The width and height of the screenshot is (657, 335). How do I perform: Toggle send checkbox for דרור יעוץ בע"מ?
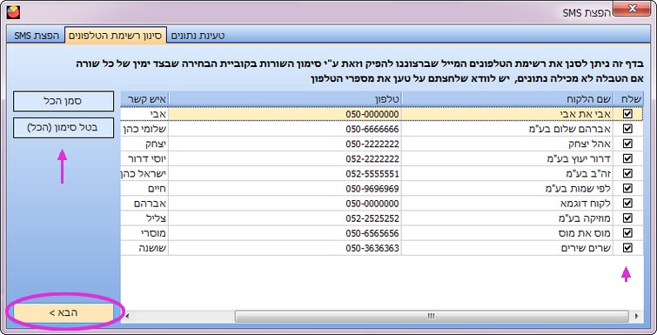pos(627,158)
